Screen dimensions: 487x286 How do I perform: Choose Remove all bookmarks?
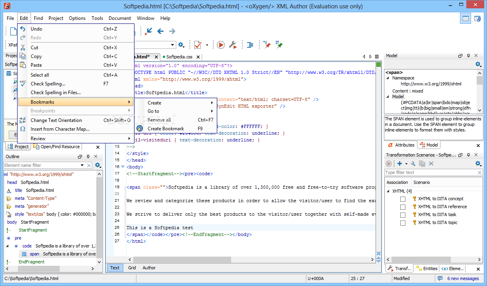pyautogui.click(x=175, y=120)
